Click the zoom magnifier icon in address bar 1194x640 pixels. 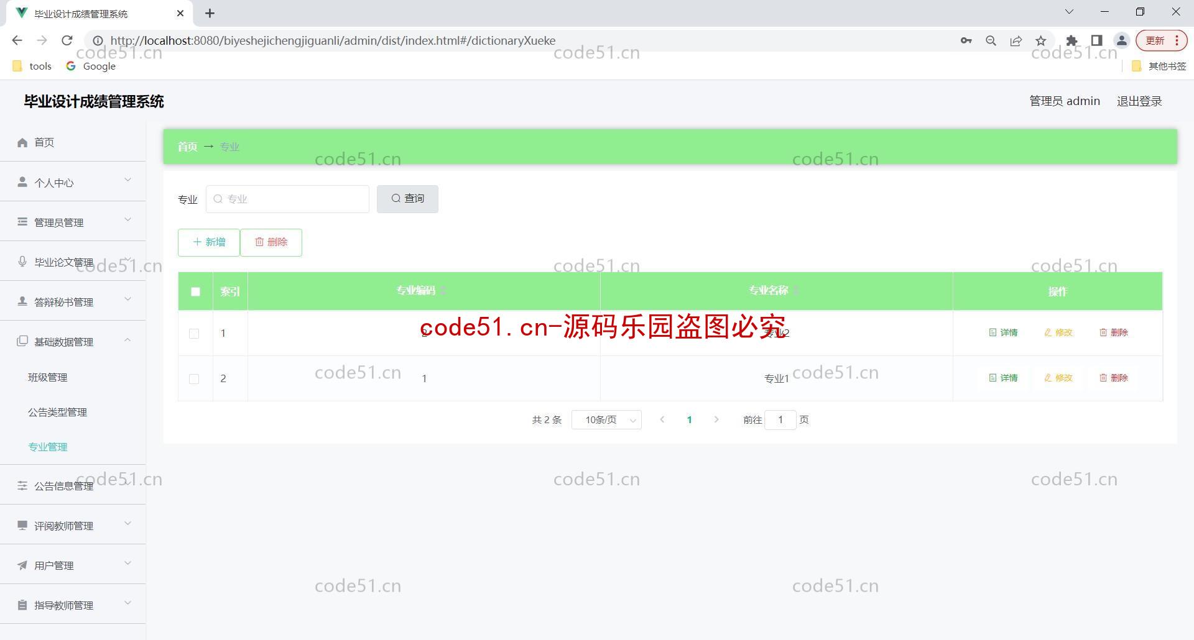(991, 40)
